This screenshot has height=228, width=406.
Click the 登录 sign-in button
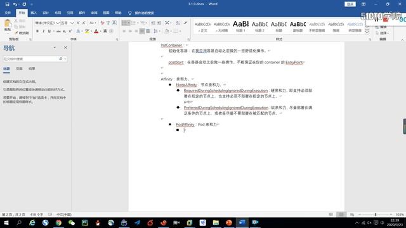350,4
